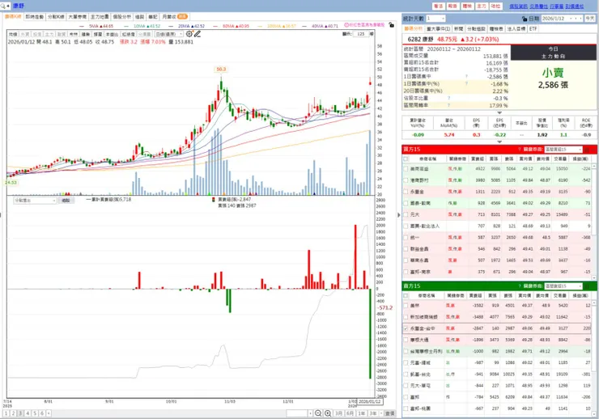Open the 關鍵券商 dropdown in 賣方15 header

[x=563, y=286]
